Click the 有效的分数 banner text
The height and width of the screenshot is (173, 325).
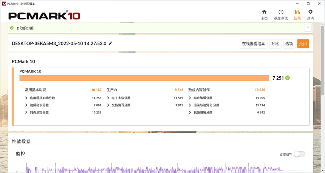[x=25, y=28]
